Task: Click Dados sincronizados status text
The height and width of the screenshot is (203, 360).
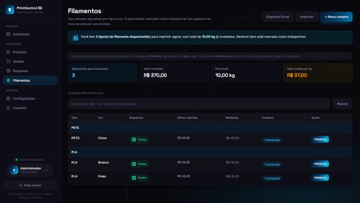Action: [x=31, y=160]
